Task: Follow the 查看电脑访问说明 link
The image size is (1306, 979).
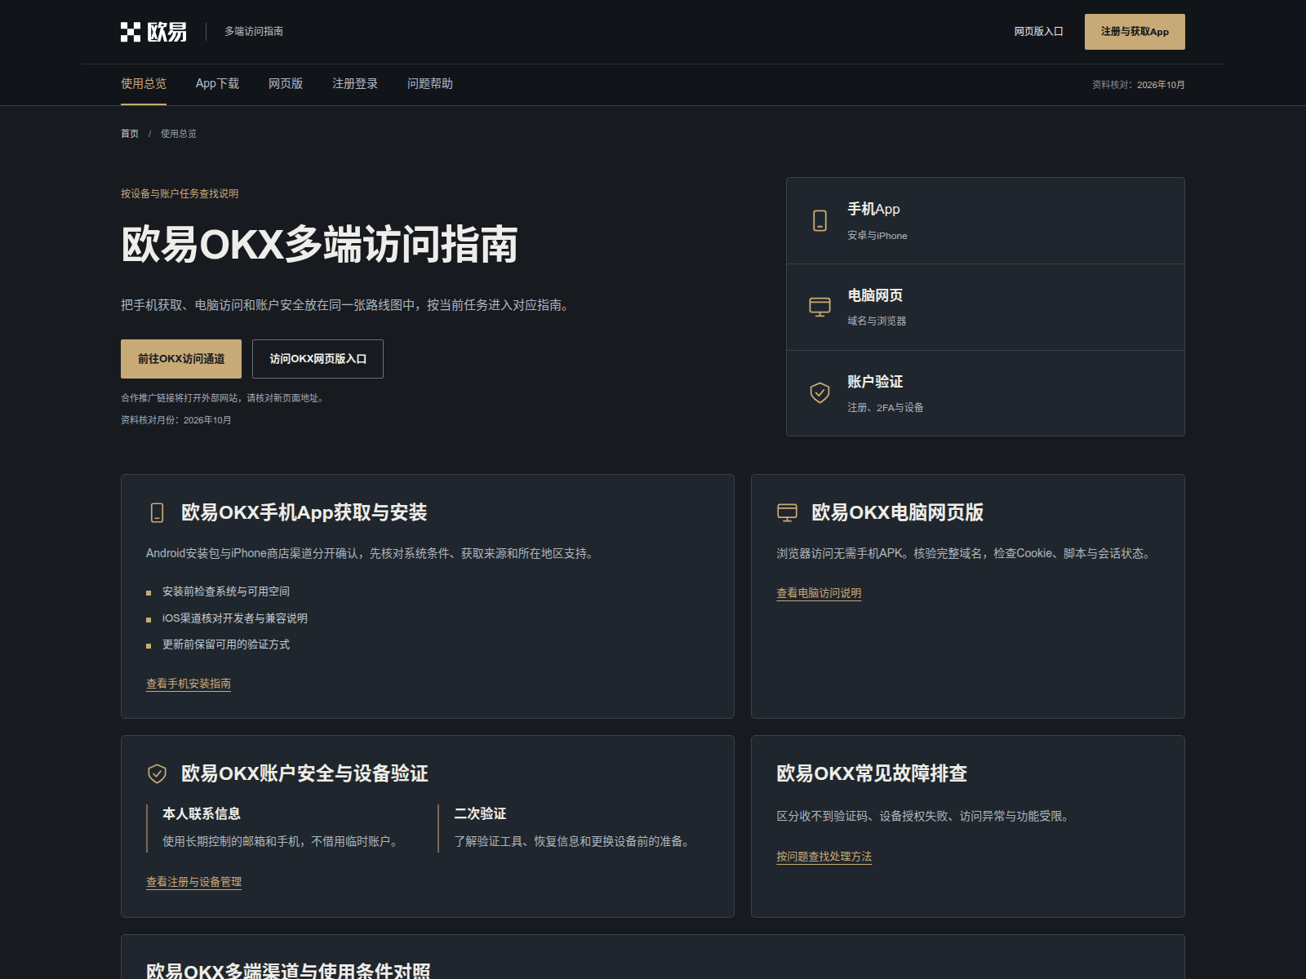Action: (819, 593)
